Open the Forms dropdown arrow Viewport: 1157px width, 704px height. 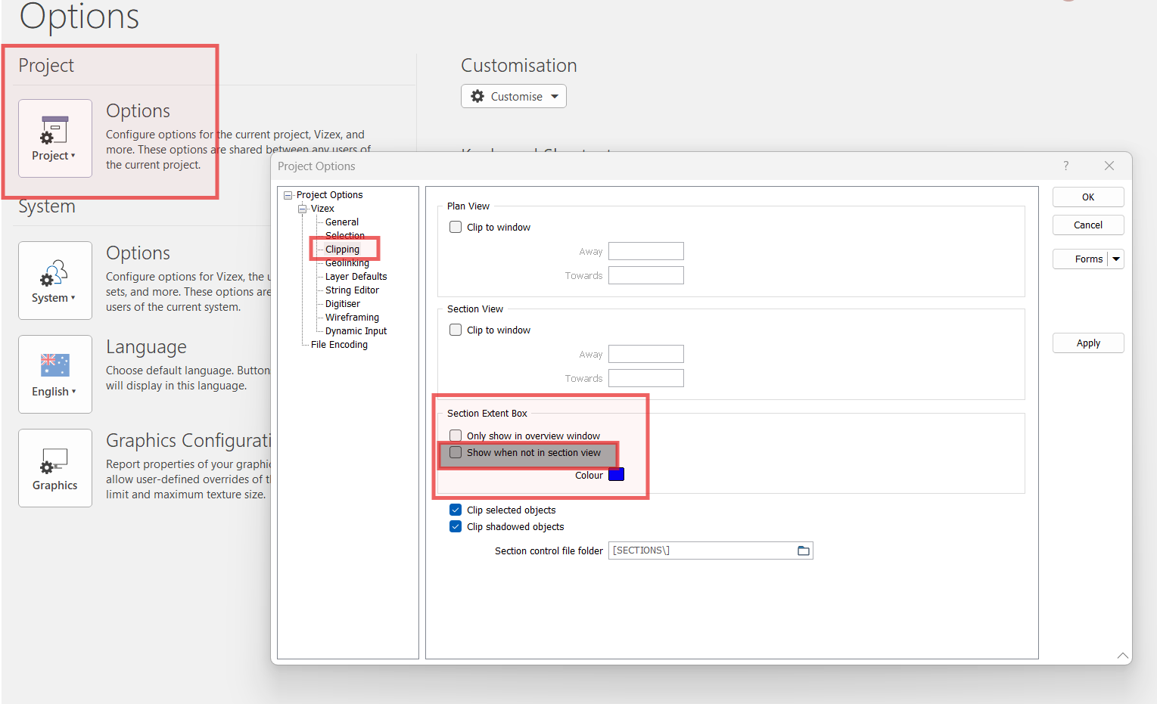click(1115, 259)
